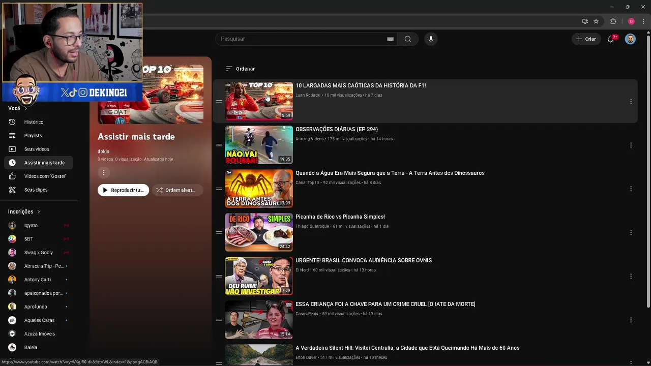Expand the Você section chevron
Viewport: 651px width, 366px height.
(25, 108)
